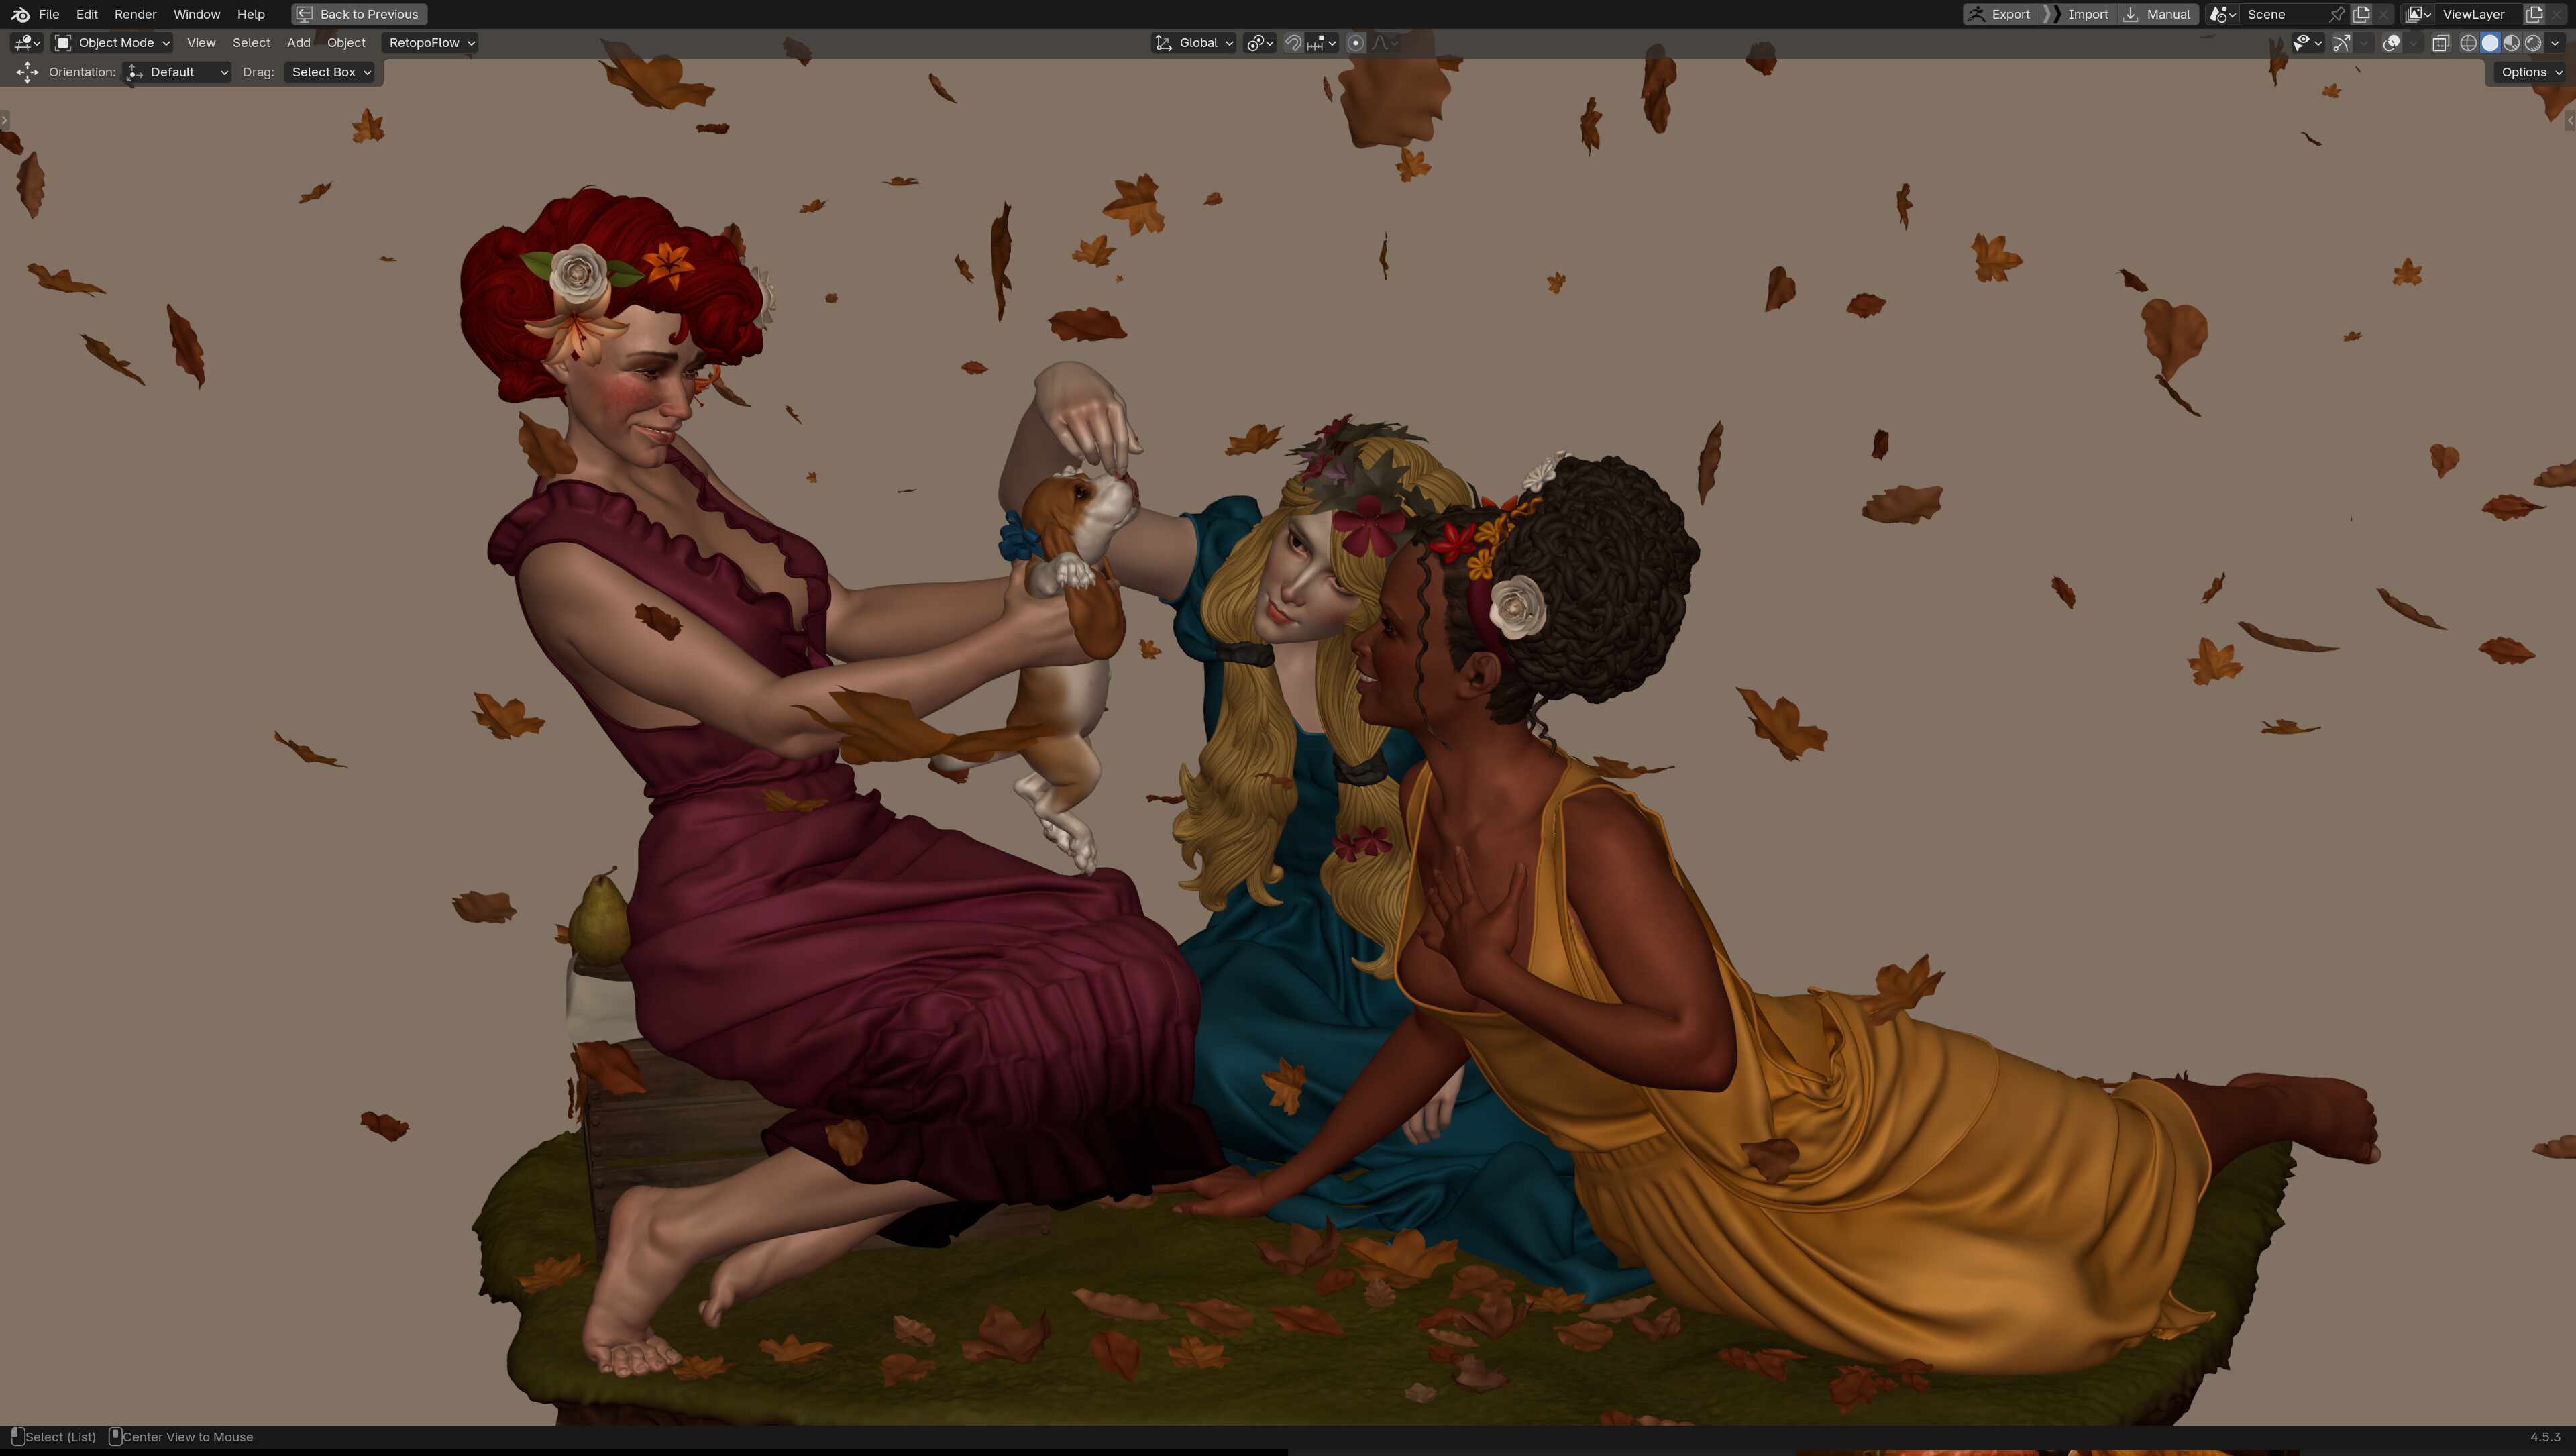Enable snapping with the magnet icon

1293,43
